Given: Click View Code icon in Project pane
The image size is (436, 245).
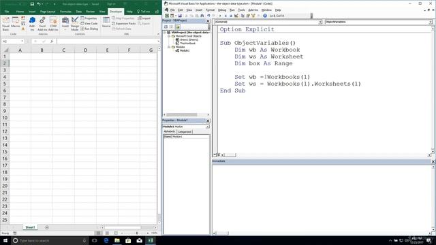Looking at the screenshot, I should [166, 27].
